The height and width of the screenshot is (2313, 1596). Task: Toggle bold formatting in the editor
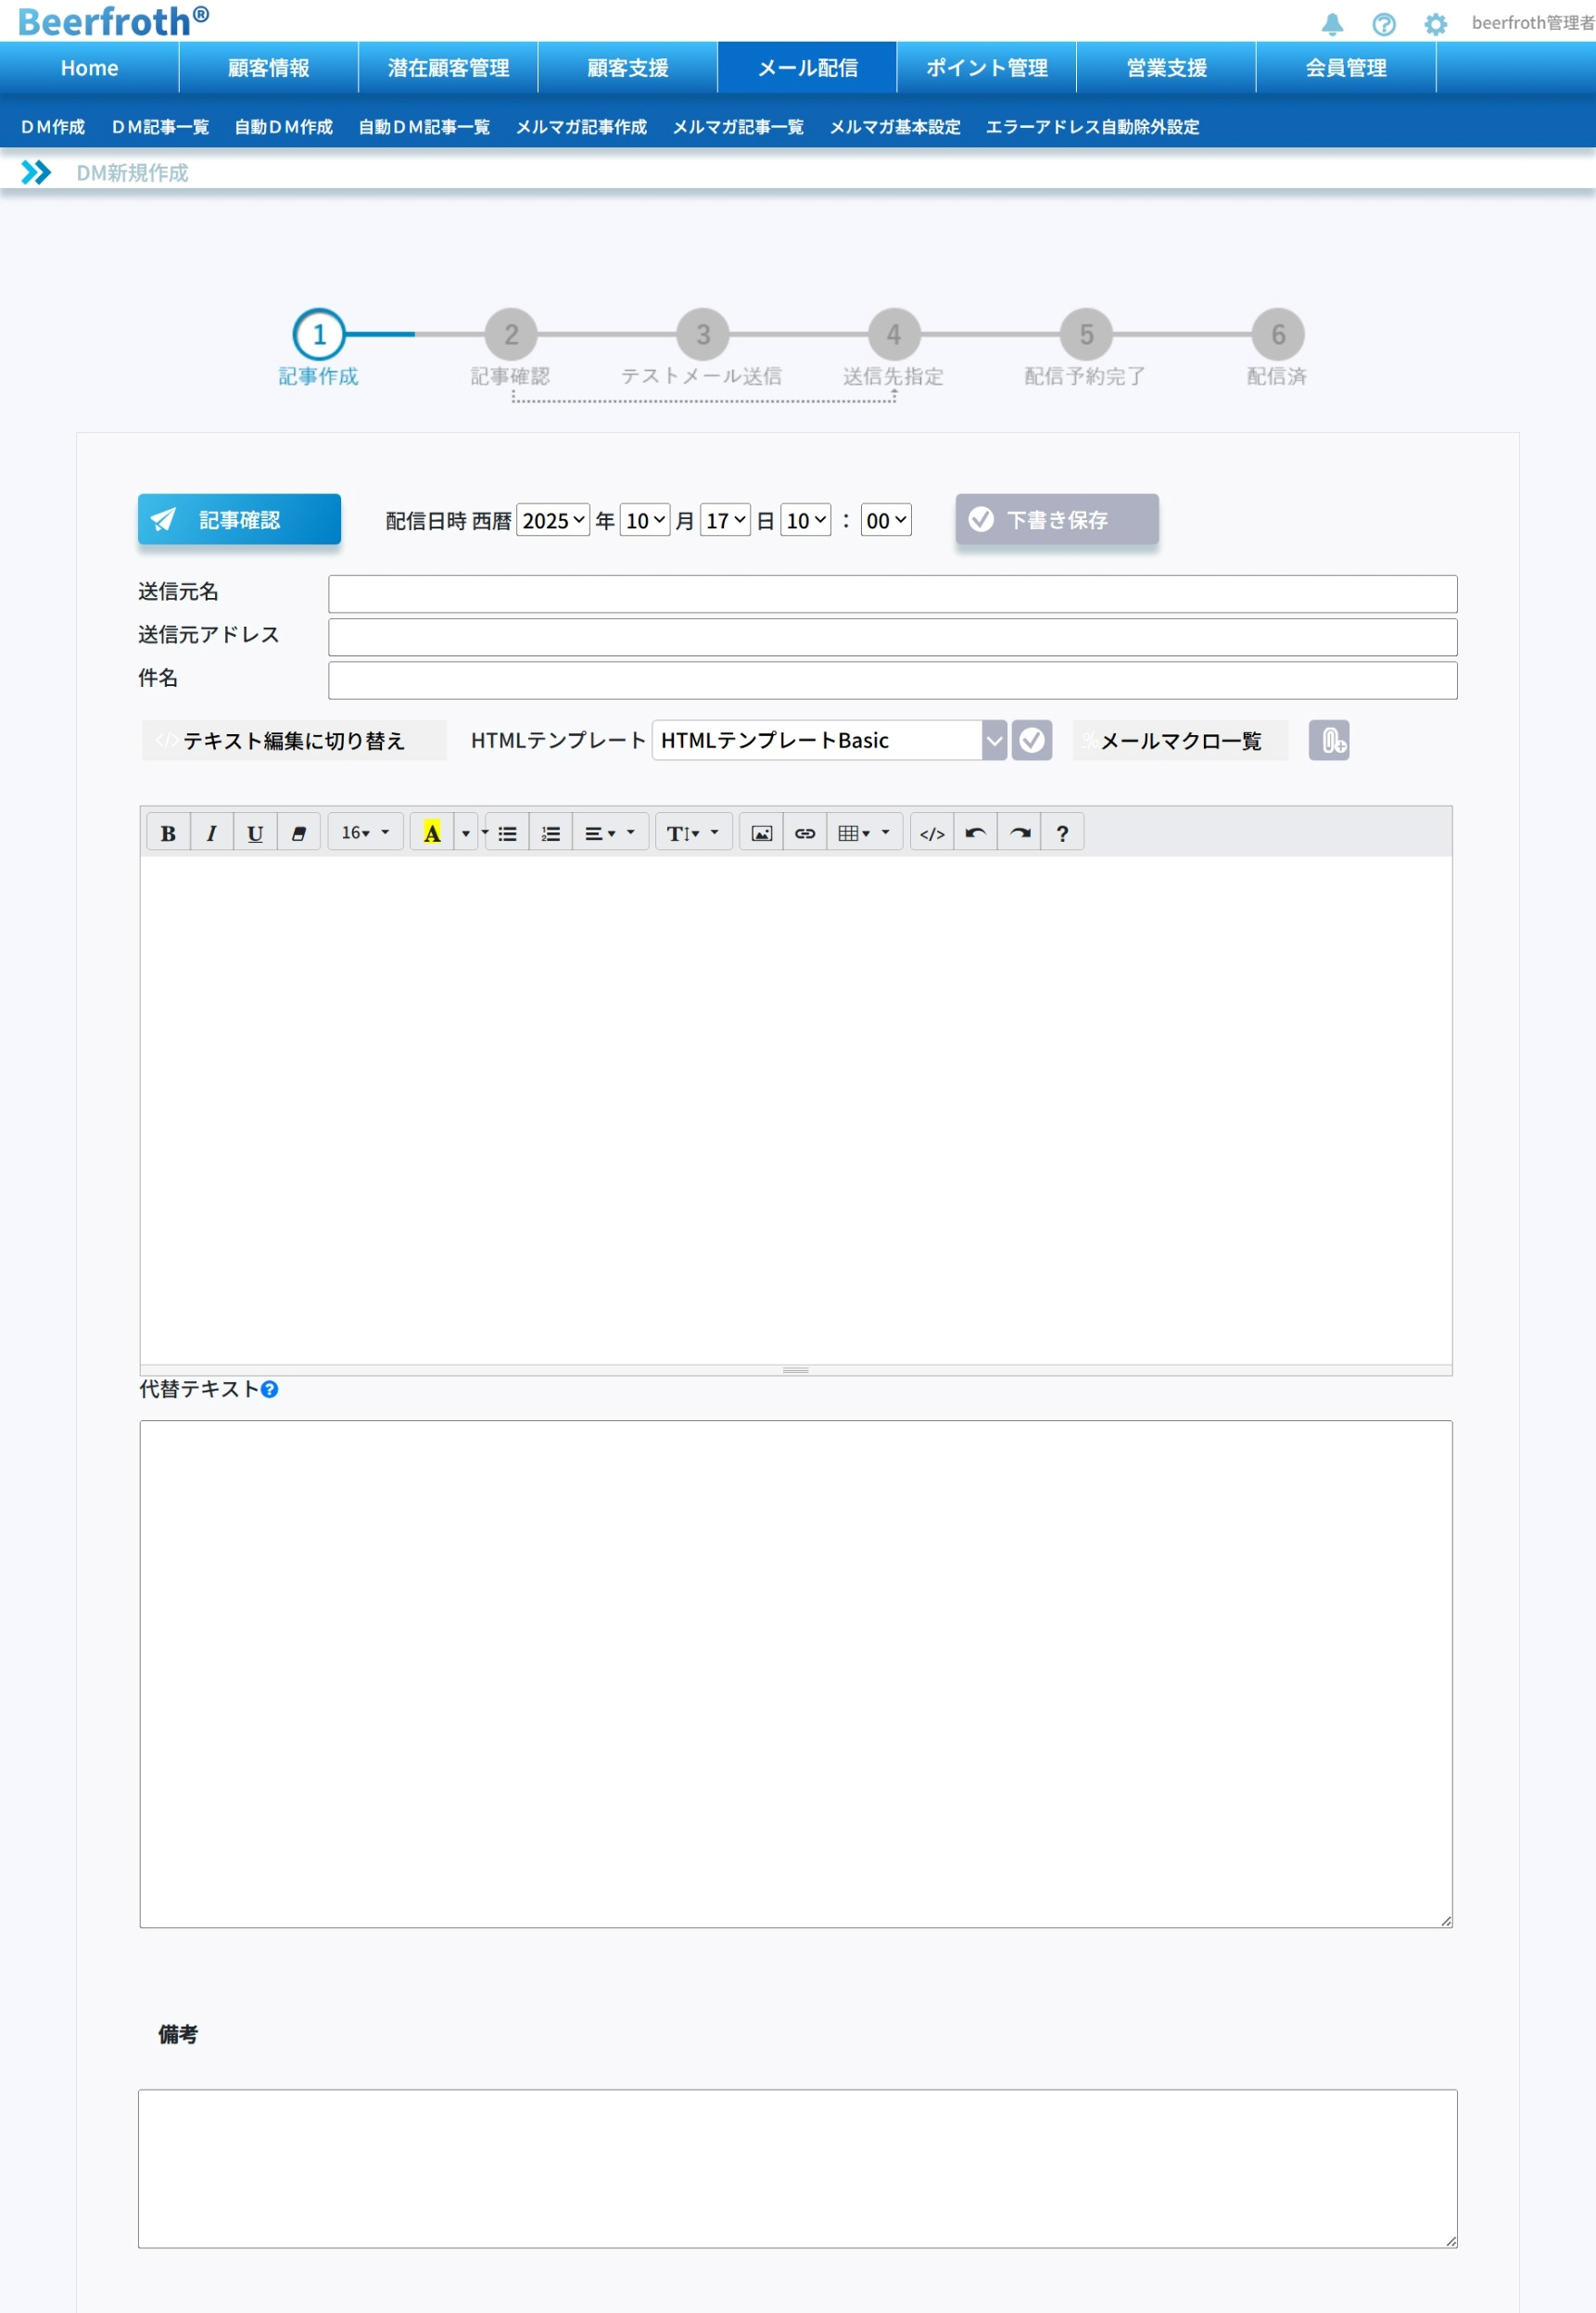point(168,833)
